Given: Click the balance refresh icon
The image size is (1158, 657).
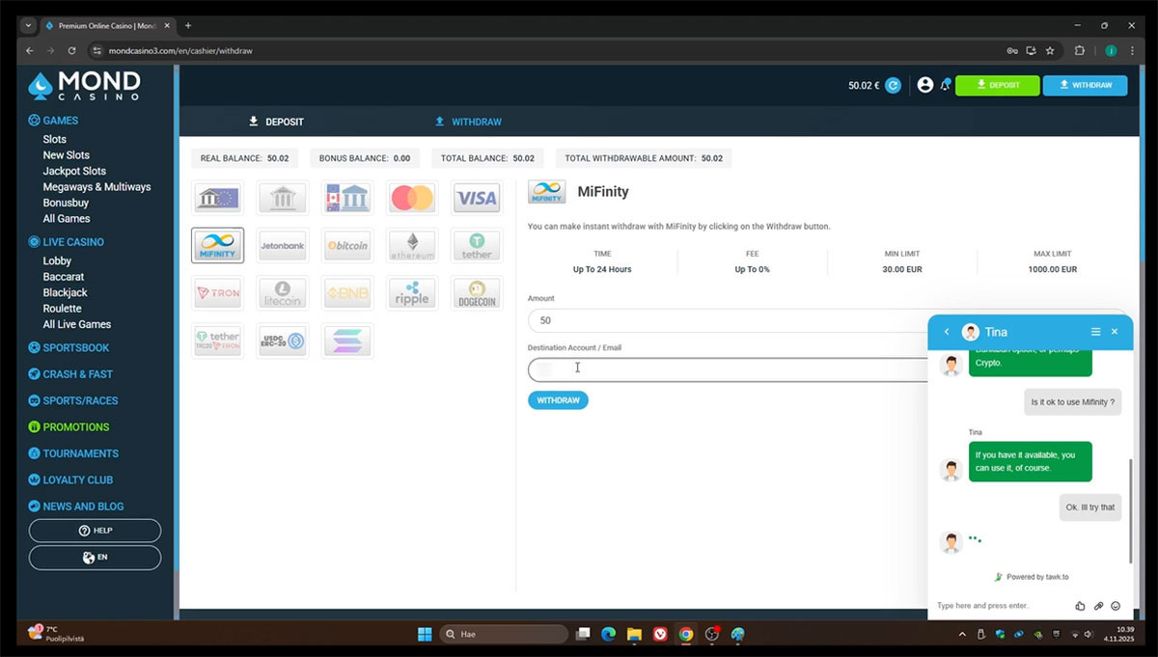Looking at the screenshot, I should click(x=894, y=86).
